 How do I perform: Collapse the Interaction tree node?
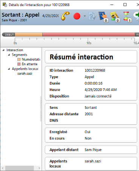point(3,50)
